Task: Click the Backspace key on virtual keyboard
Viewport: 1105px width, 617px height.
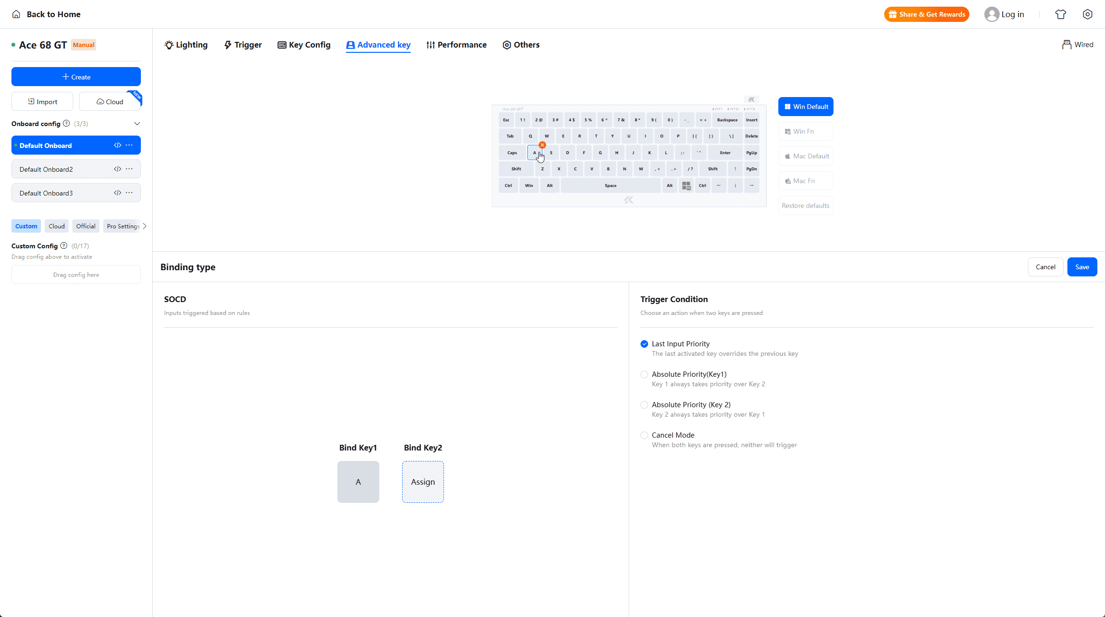Action: pos(727,120)
